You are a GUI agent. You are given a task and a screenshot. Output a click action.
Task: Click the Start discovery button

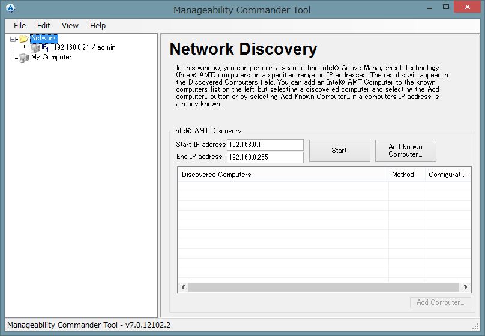(x=339, y=151)
